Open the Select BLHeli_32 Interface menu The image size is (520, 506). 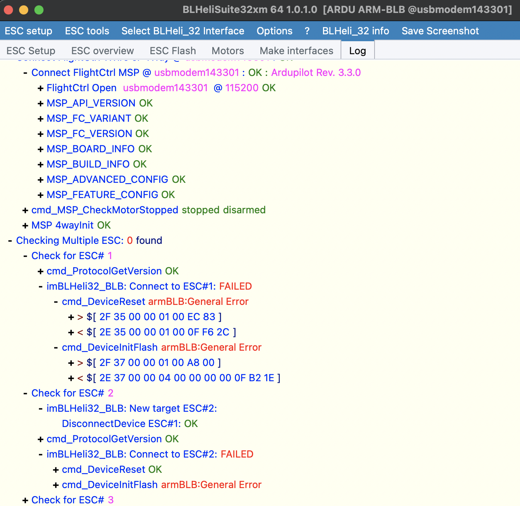point(182,31)
